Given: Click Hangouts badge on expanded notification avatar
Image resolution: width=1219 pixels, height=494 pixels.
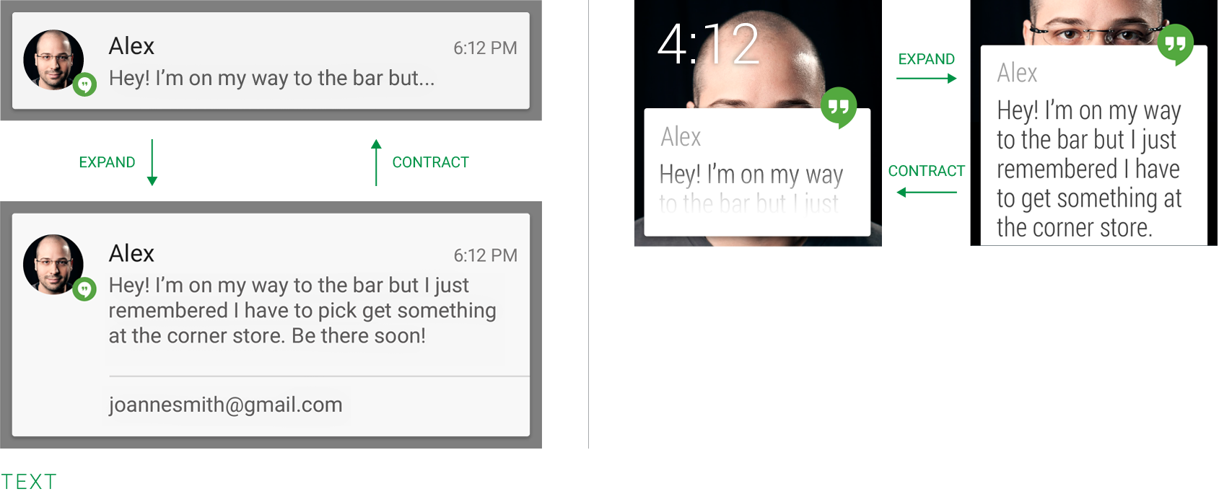Looking at the screenshot, I should [85, 289].
